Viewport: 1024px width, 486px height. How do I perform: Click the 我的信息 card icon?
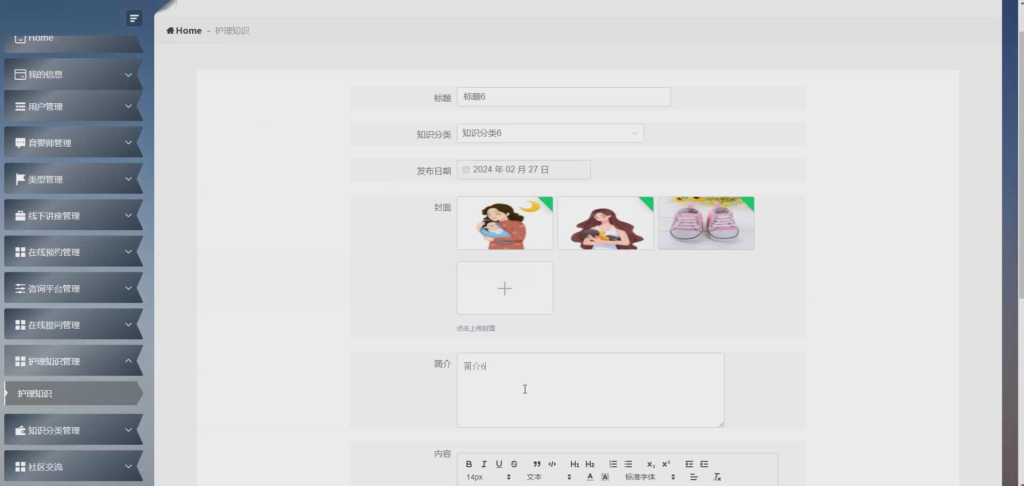point(20,74)
